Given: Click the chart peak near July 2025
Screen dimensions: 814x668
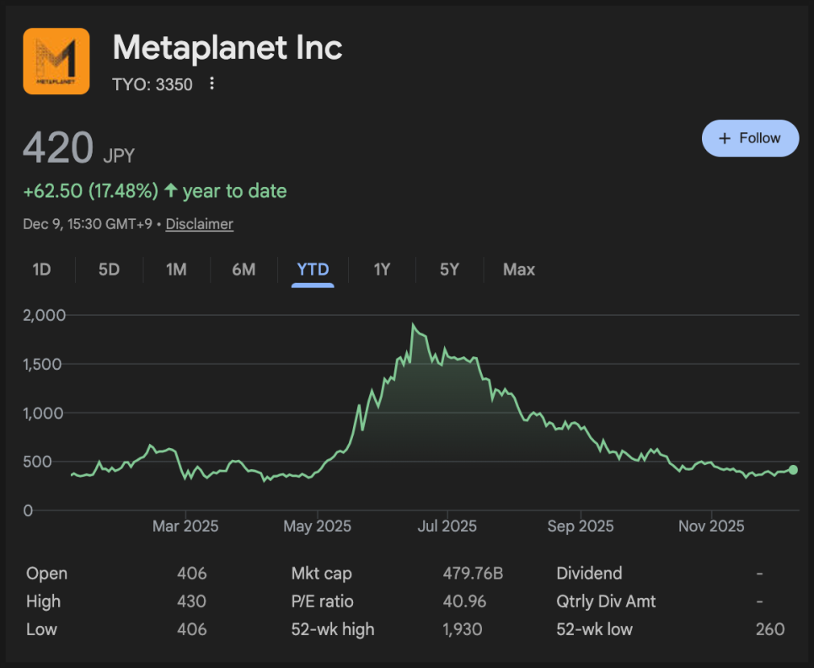Looking at the screenshot, I should point(413,325).
